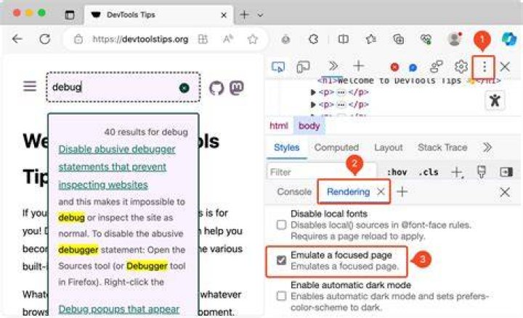The width and height of the screenshot is (523, 318).
Task: Open the Copilot sidebar icon
Action: tap(509, 39)
